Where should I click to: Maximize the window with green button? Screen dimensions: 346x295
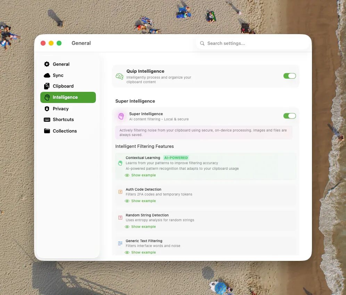point(59,43)
